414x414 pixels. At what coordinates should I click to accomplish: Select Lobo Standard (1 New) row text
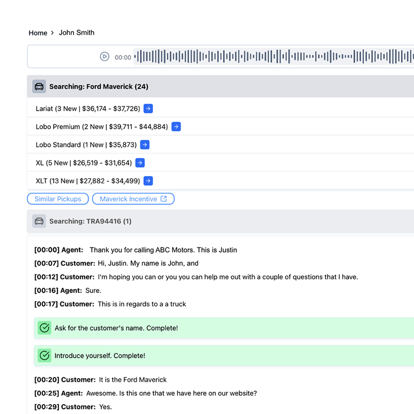(x=86, y=145)
